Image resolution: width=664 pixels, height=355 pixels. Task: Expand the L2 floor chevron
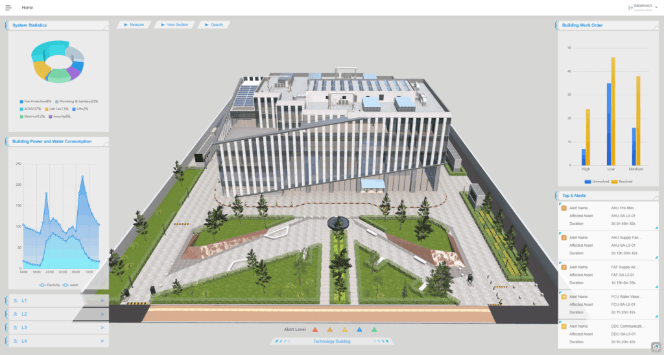(x=102, y=314)
